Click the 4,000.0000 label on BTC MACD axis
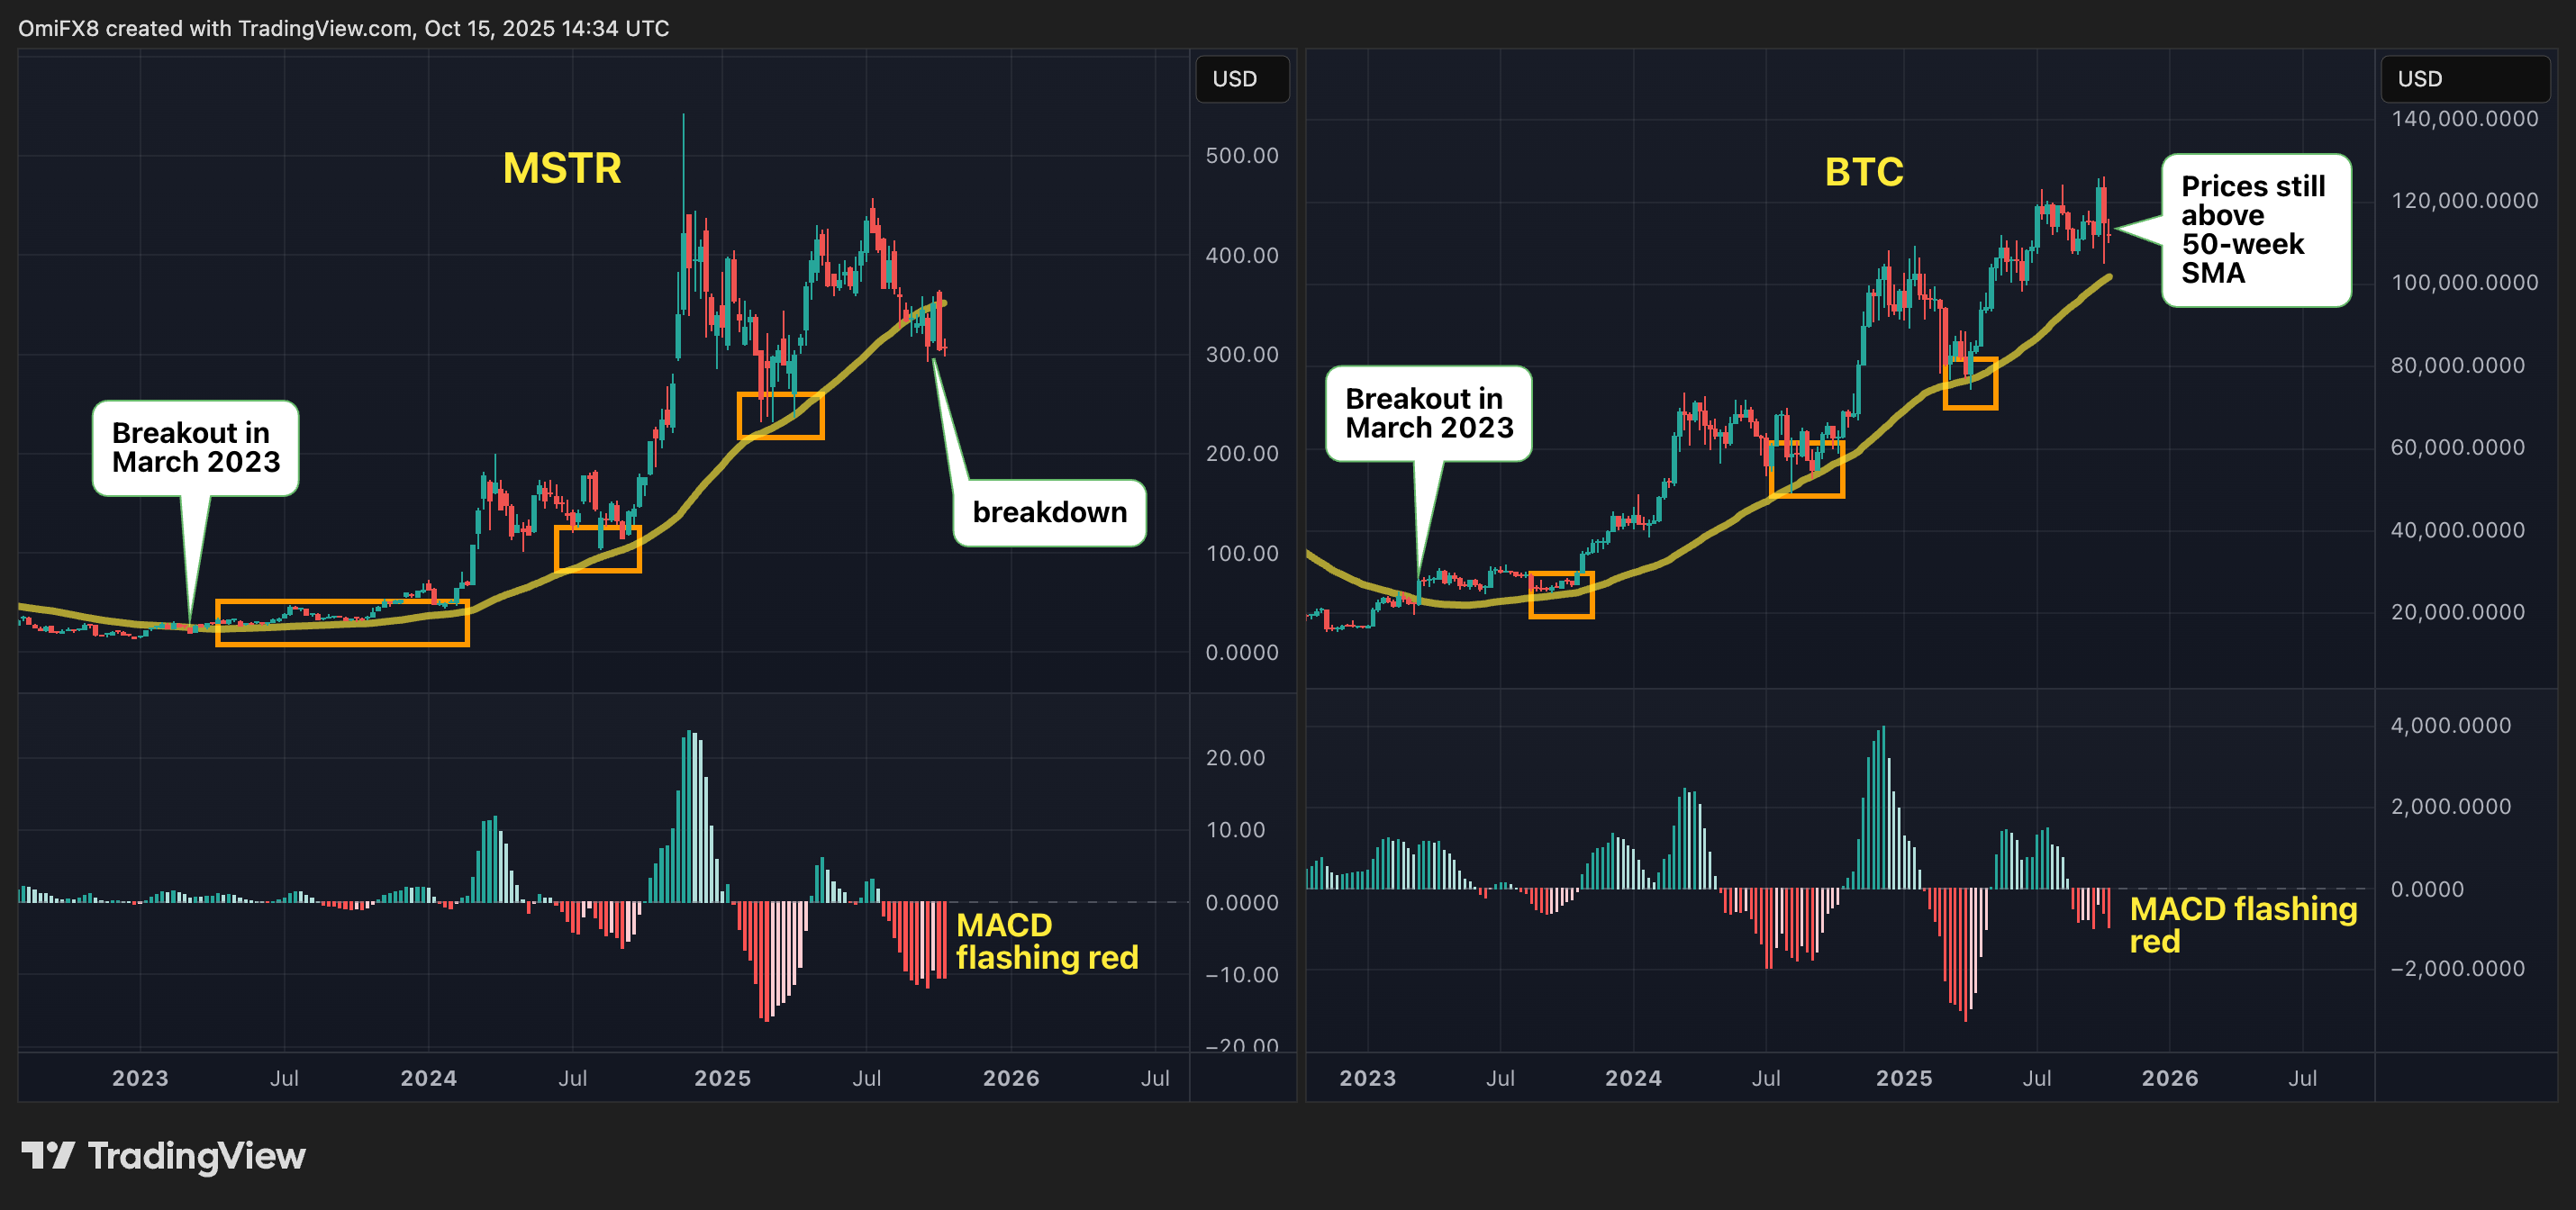2576x1210 pixels. coord(2450,726)
